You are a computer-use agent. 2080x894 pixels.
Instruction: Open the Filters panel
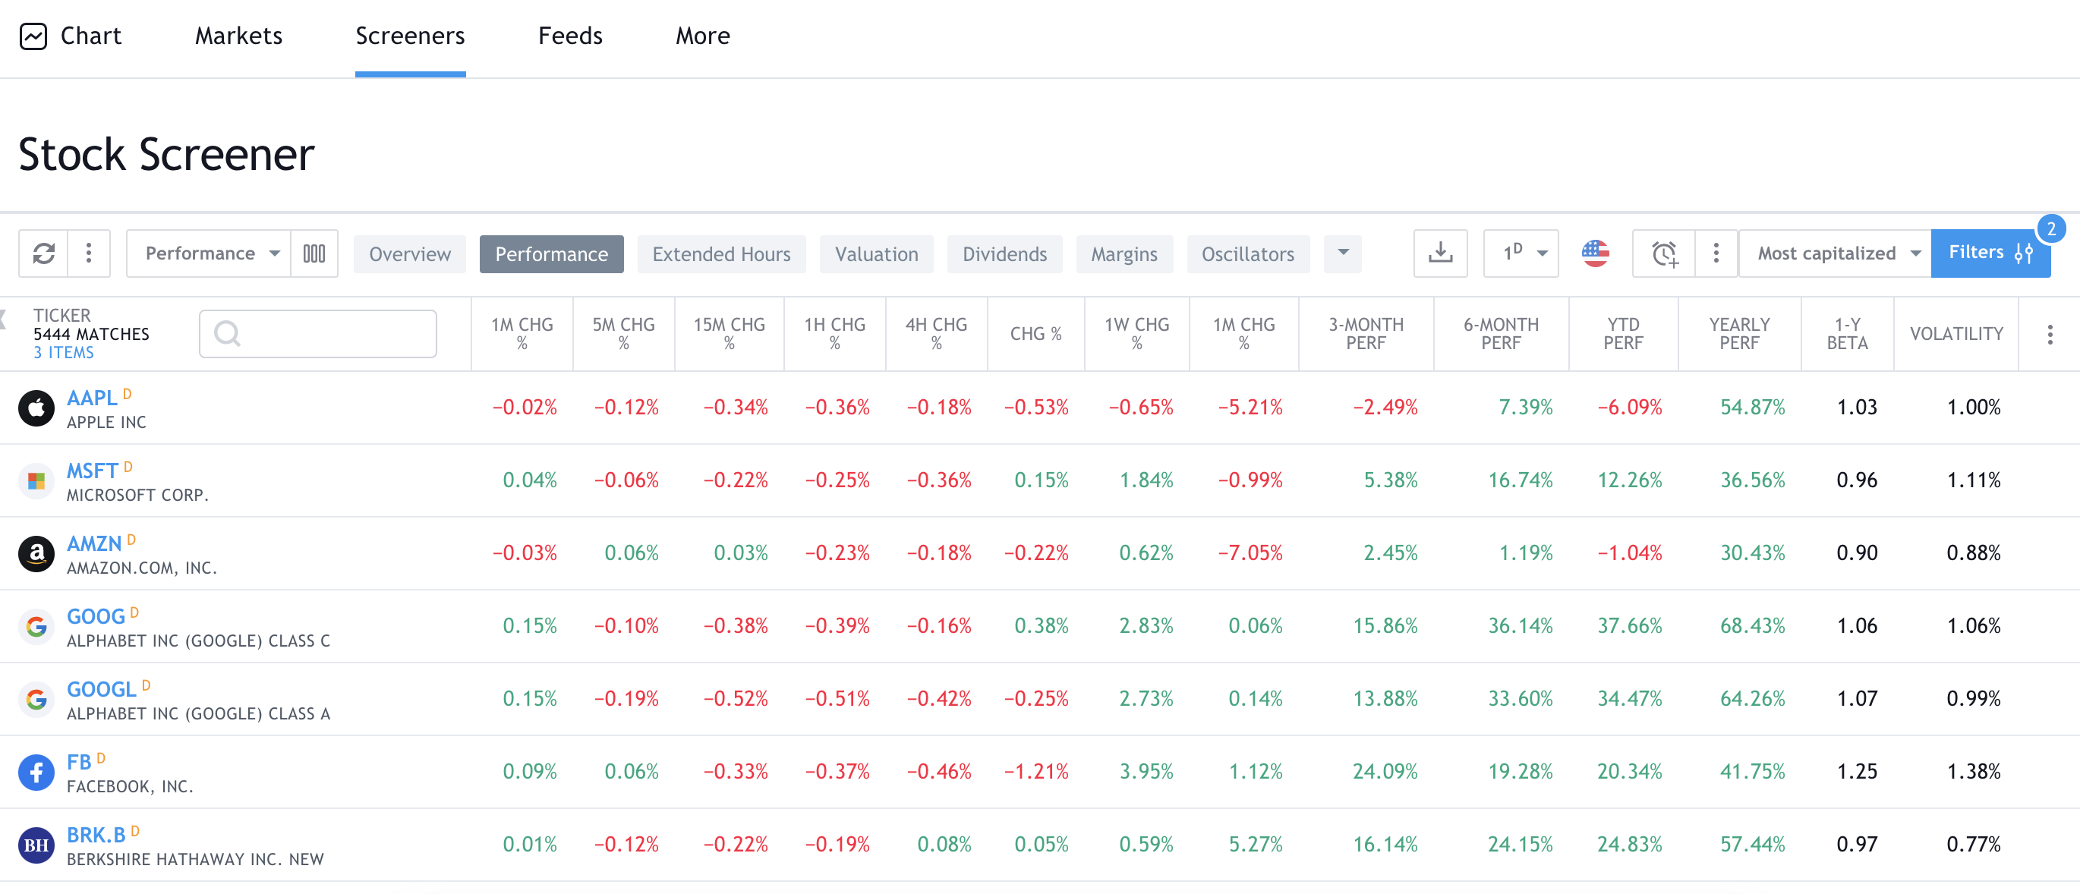(x=1990, y=253)
